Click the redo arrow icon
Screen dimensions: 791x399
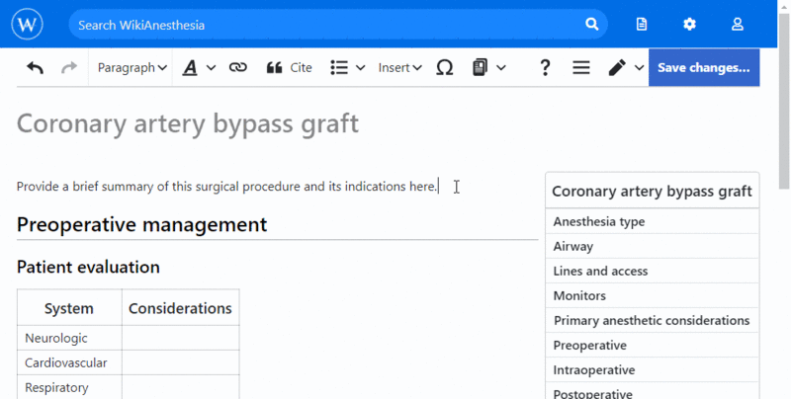pos(68,67)
